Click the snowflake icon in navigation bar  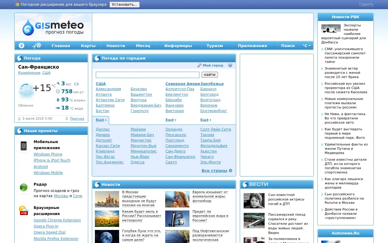(x=37, y=46)
